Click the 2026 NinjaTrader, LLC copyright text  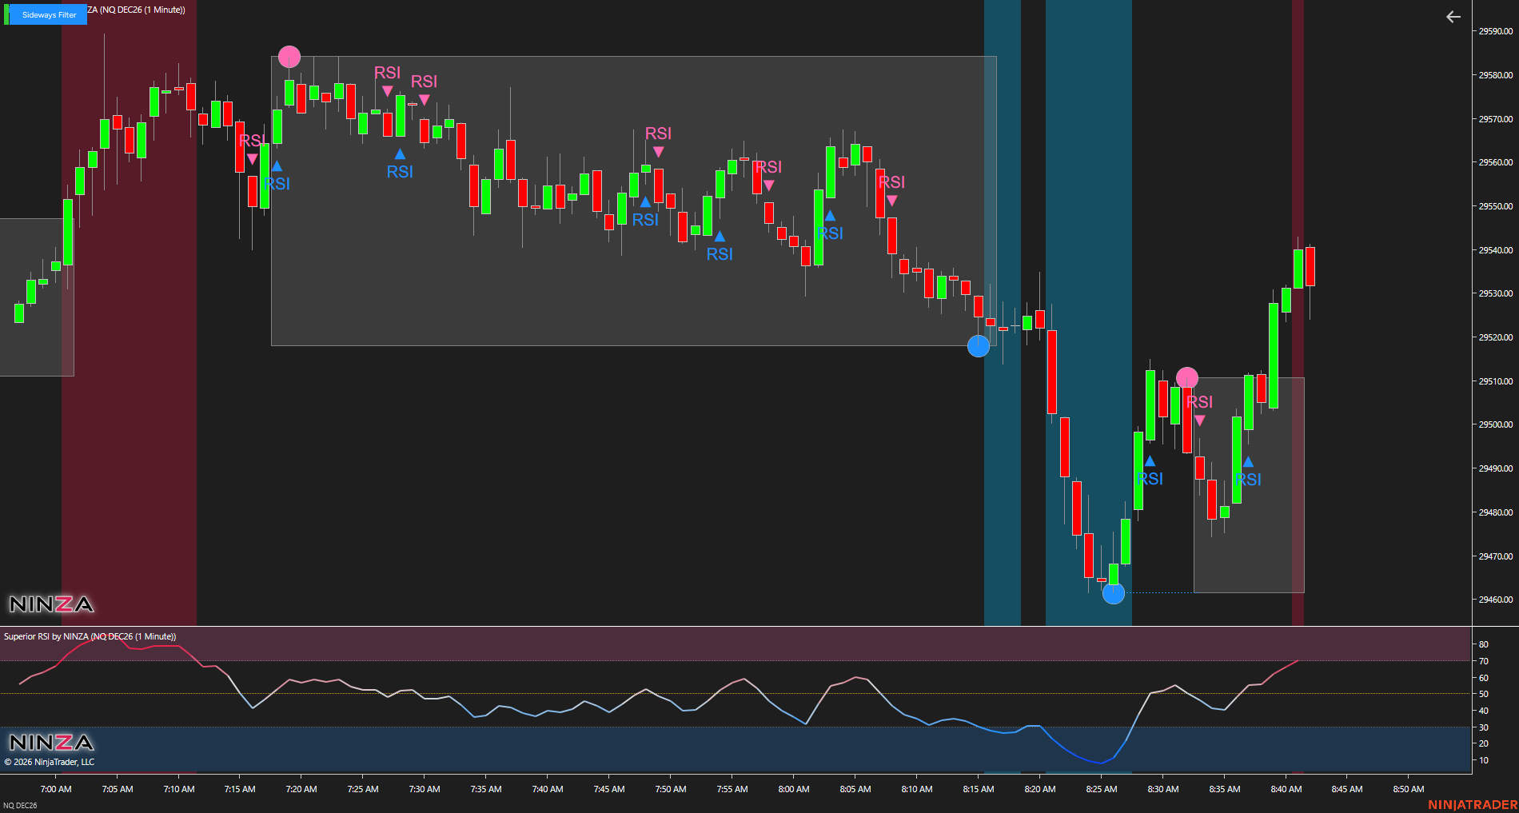(50, 762)
